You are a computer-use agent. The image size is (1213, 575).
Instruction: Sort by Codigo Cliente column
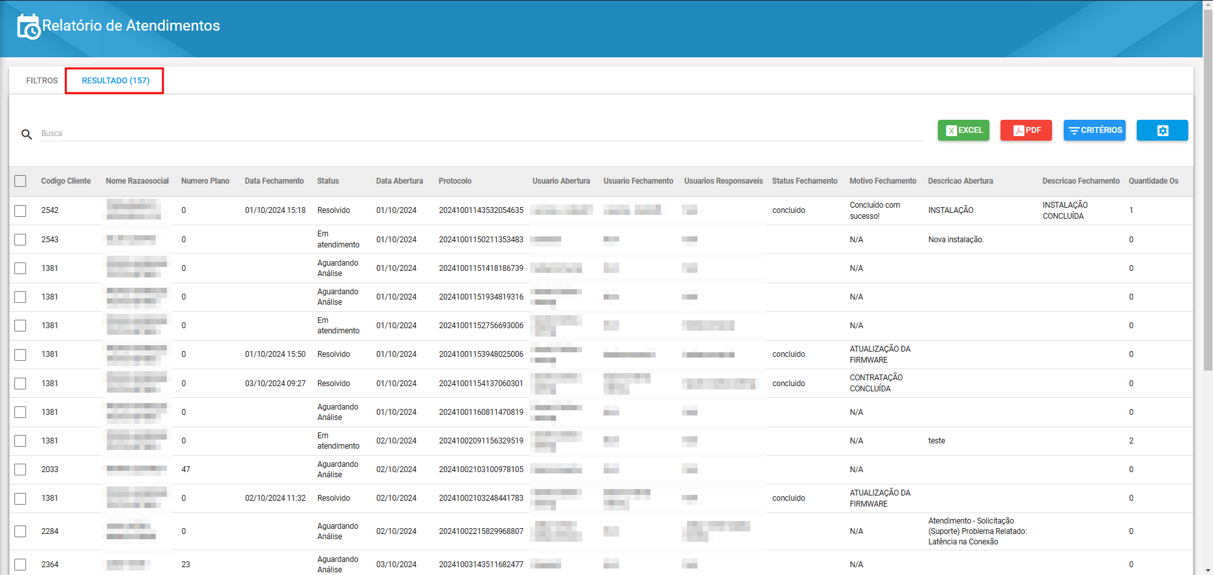tap(66, 181)
